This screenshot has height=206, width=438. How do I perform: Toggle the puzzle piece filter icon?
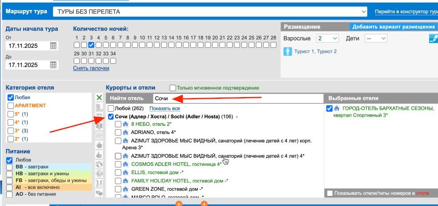[x=99, y=145]
